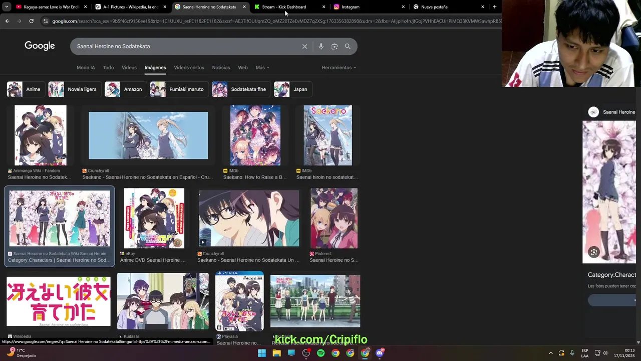The height and width of the screenshot is (361, 641).
Task: Open the IMDb Saenai hiroin no sodatekat image
Action: click(x=328, y=135)
